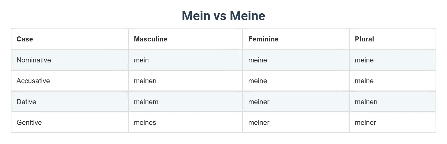
Task: Click the 'Nominative' row label
Action: [x=34, y=60]
